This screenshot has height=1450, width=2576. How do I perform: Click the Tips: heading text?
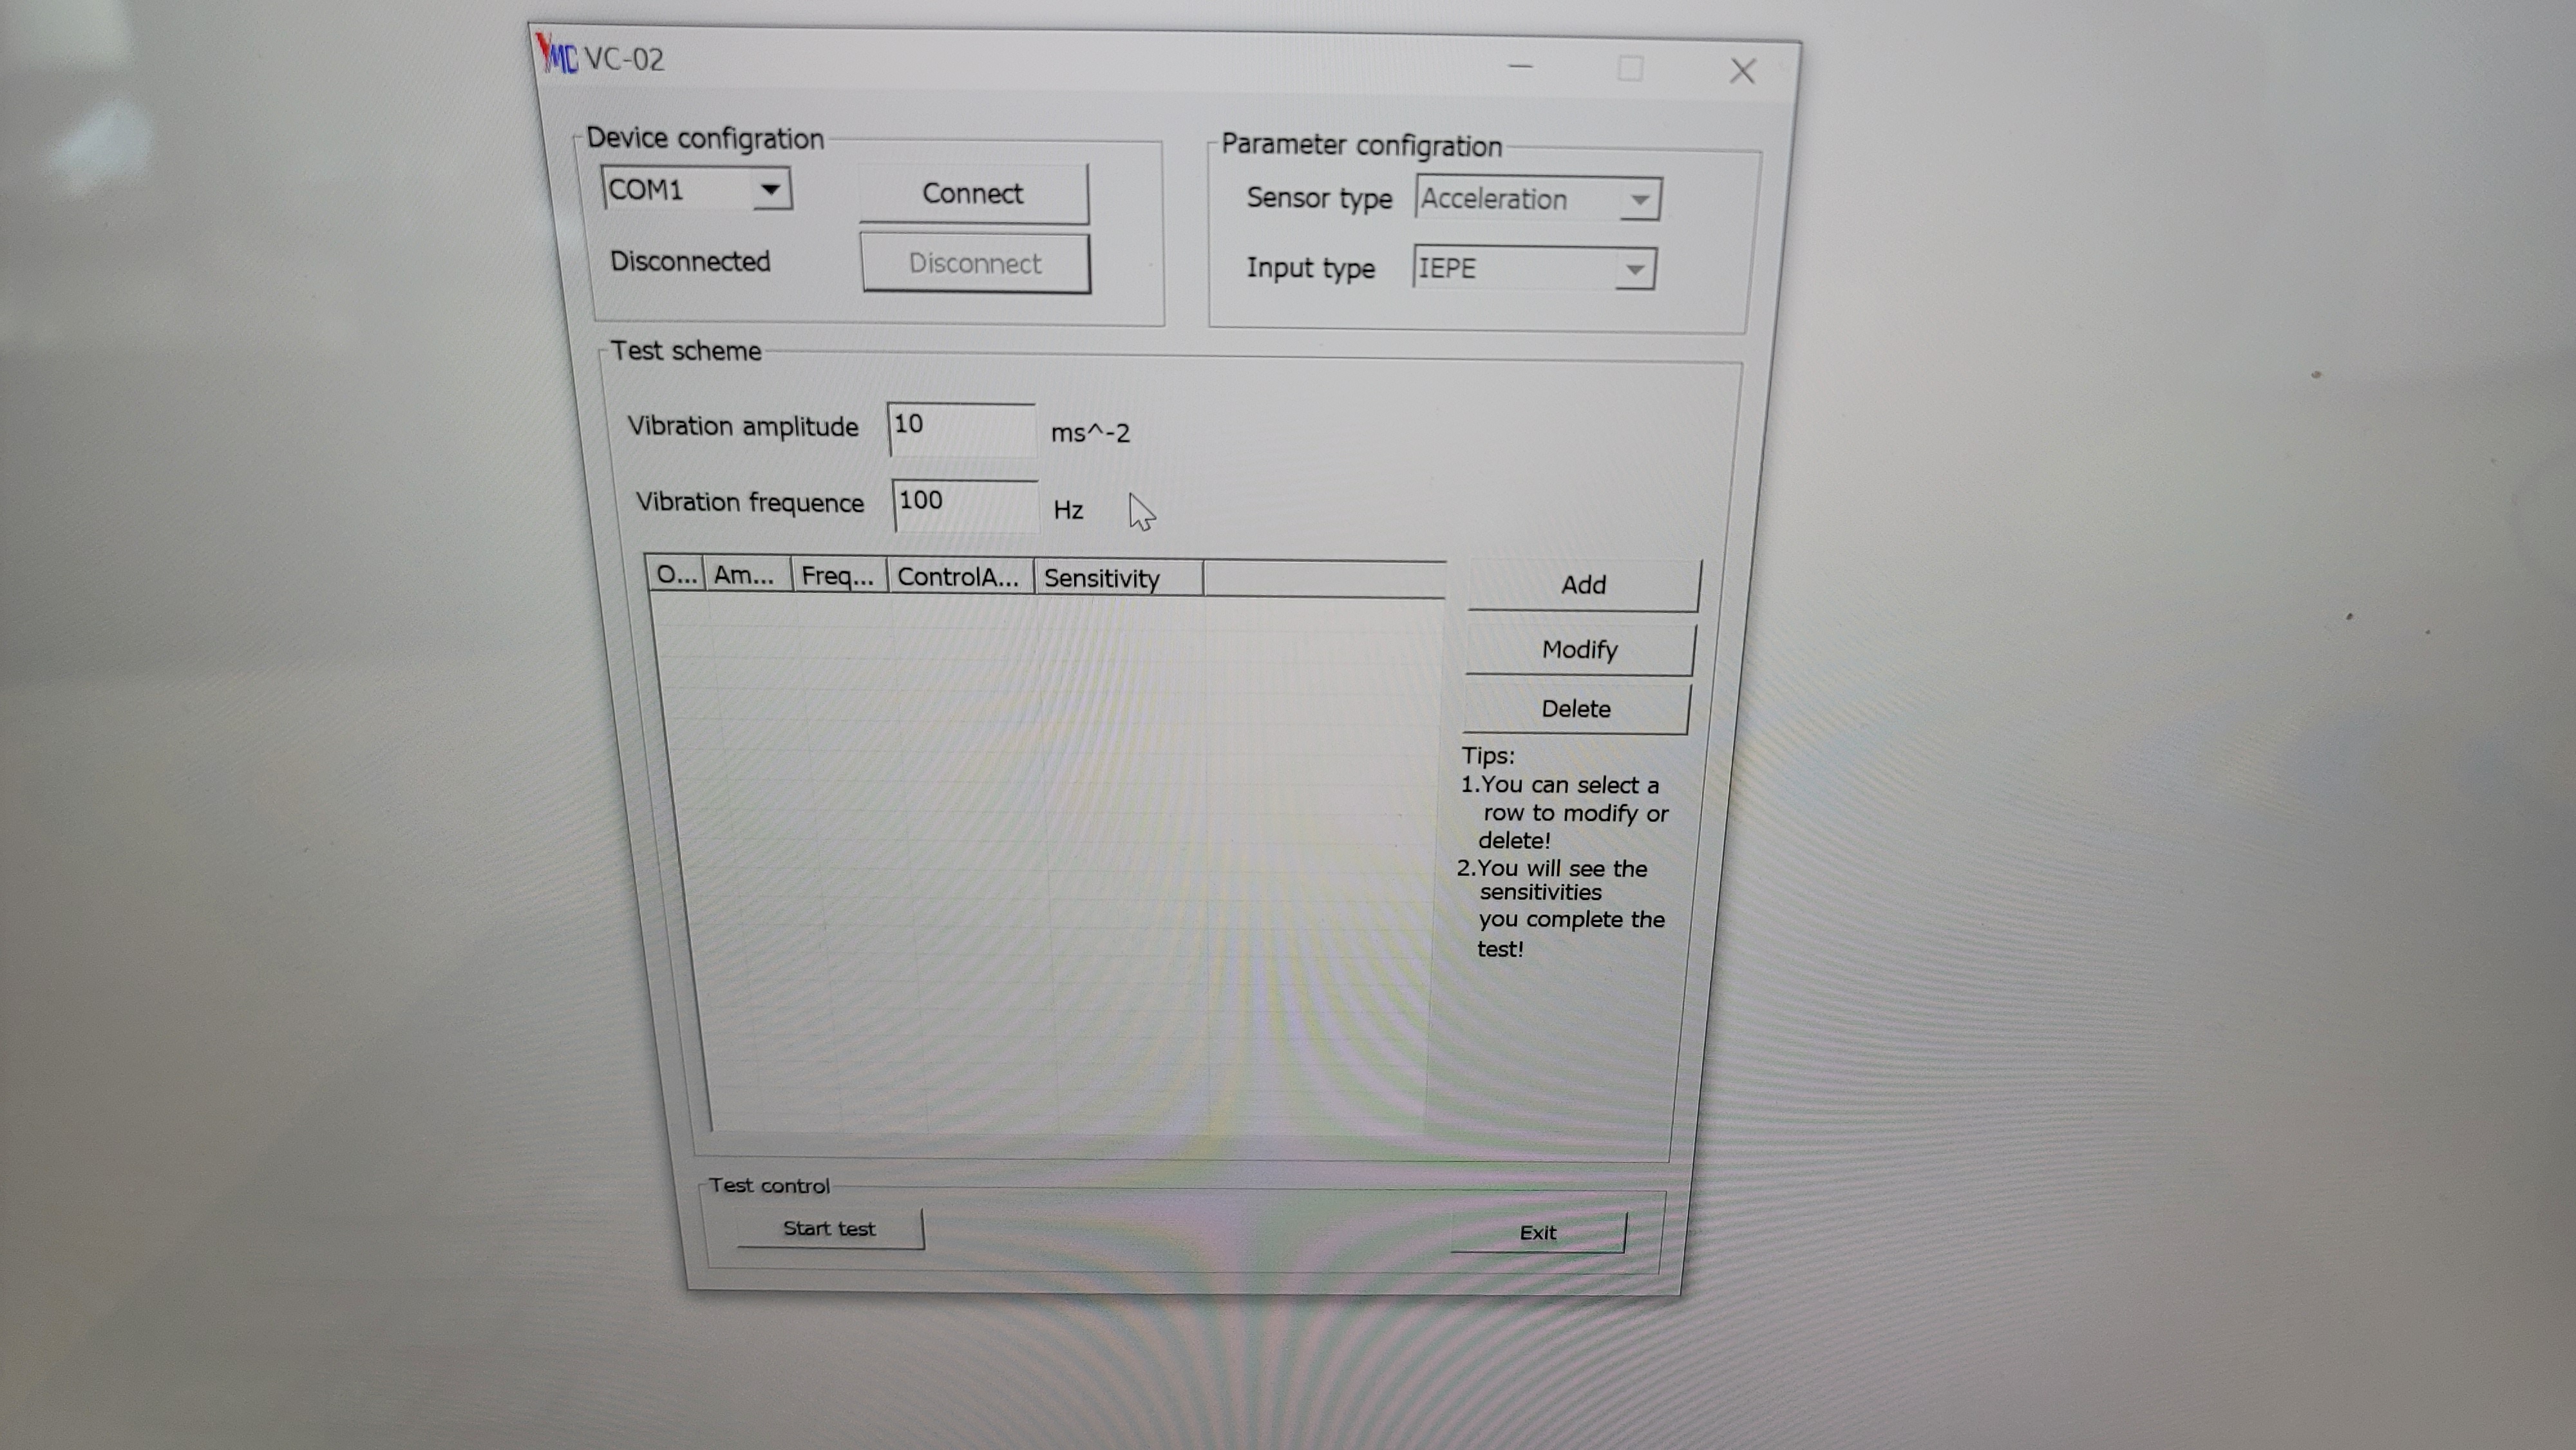(1488, 756)
